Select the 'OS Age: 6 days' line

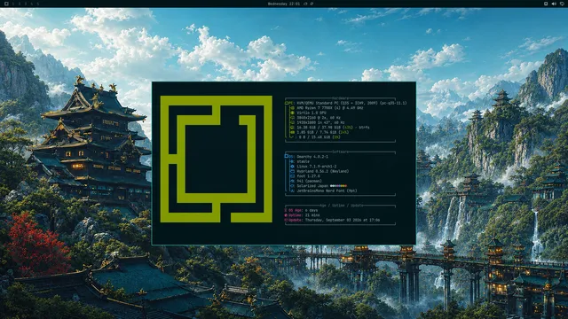pyautogui.click(x=304, y=210)
